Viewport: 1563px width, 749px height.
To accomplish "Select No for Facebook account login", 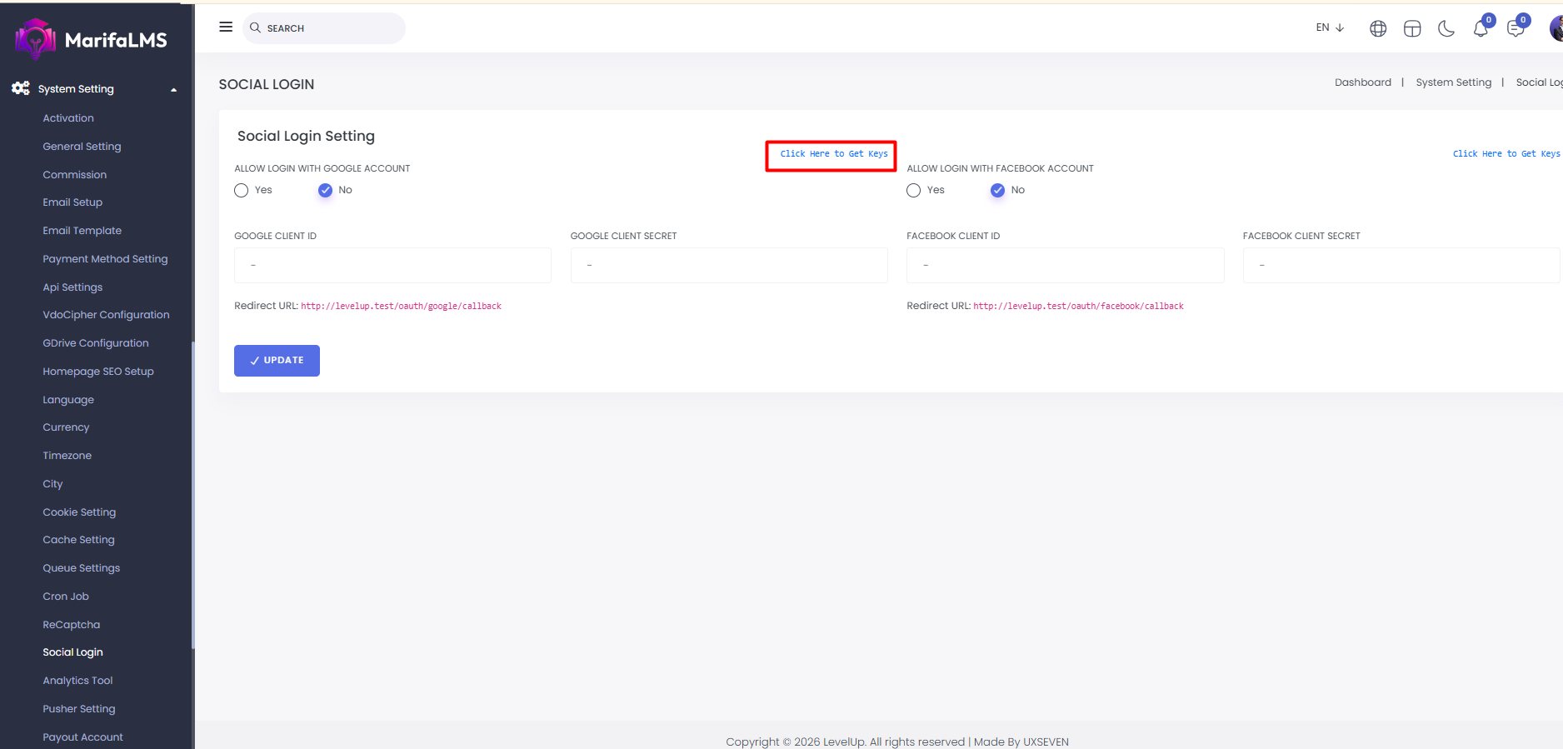I will coord(997,191).
